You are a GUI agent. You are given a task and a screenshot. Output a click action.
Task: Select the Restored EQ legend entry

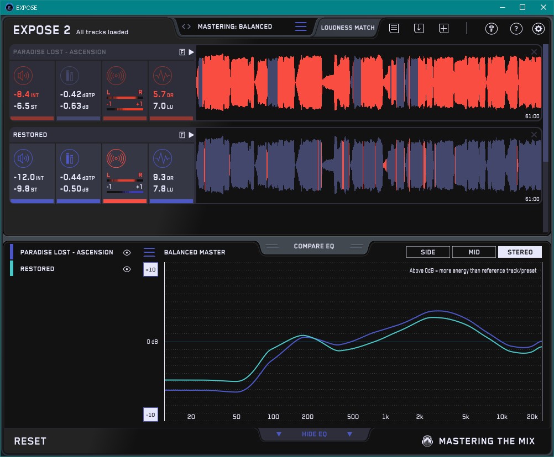(37, 269)
